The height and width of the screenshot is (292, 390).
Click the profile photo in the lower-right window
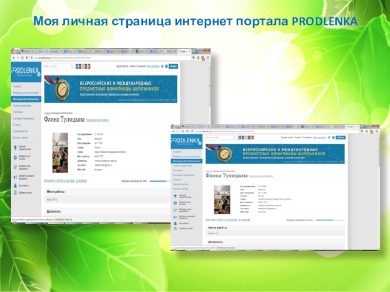click(222, 200)
